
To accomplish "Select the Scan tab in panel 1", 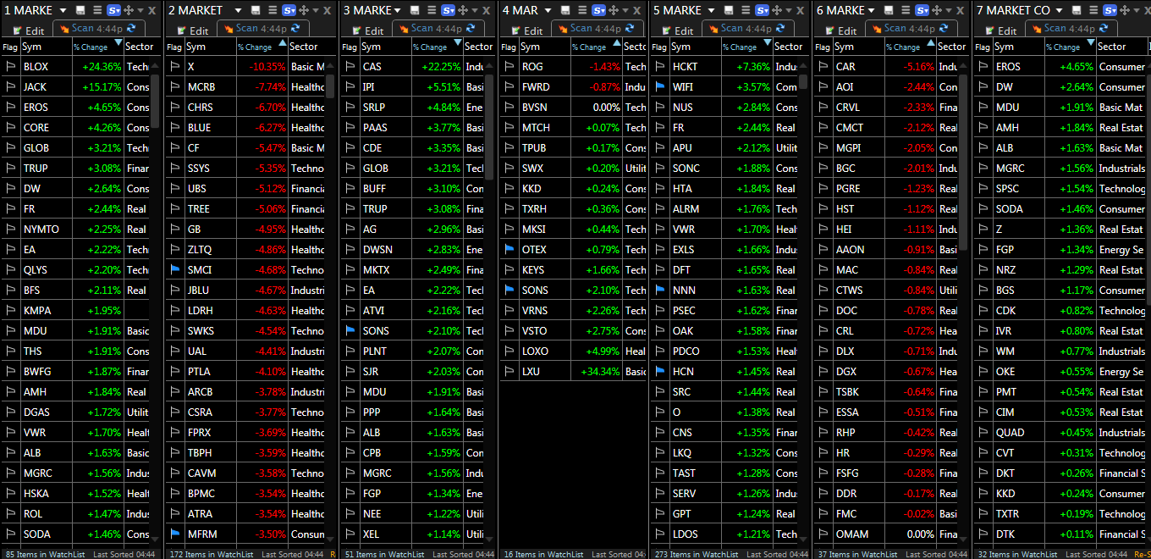I will pyautogui.click(x=98, y=29).
